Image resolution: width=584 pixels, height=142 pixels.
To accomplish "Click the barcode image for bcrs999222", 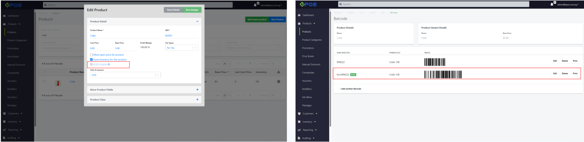I will (x=443, y=75).
